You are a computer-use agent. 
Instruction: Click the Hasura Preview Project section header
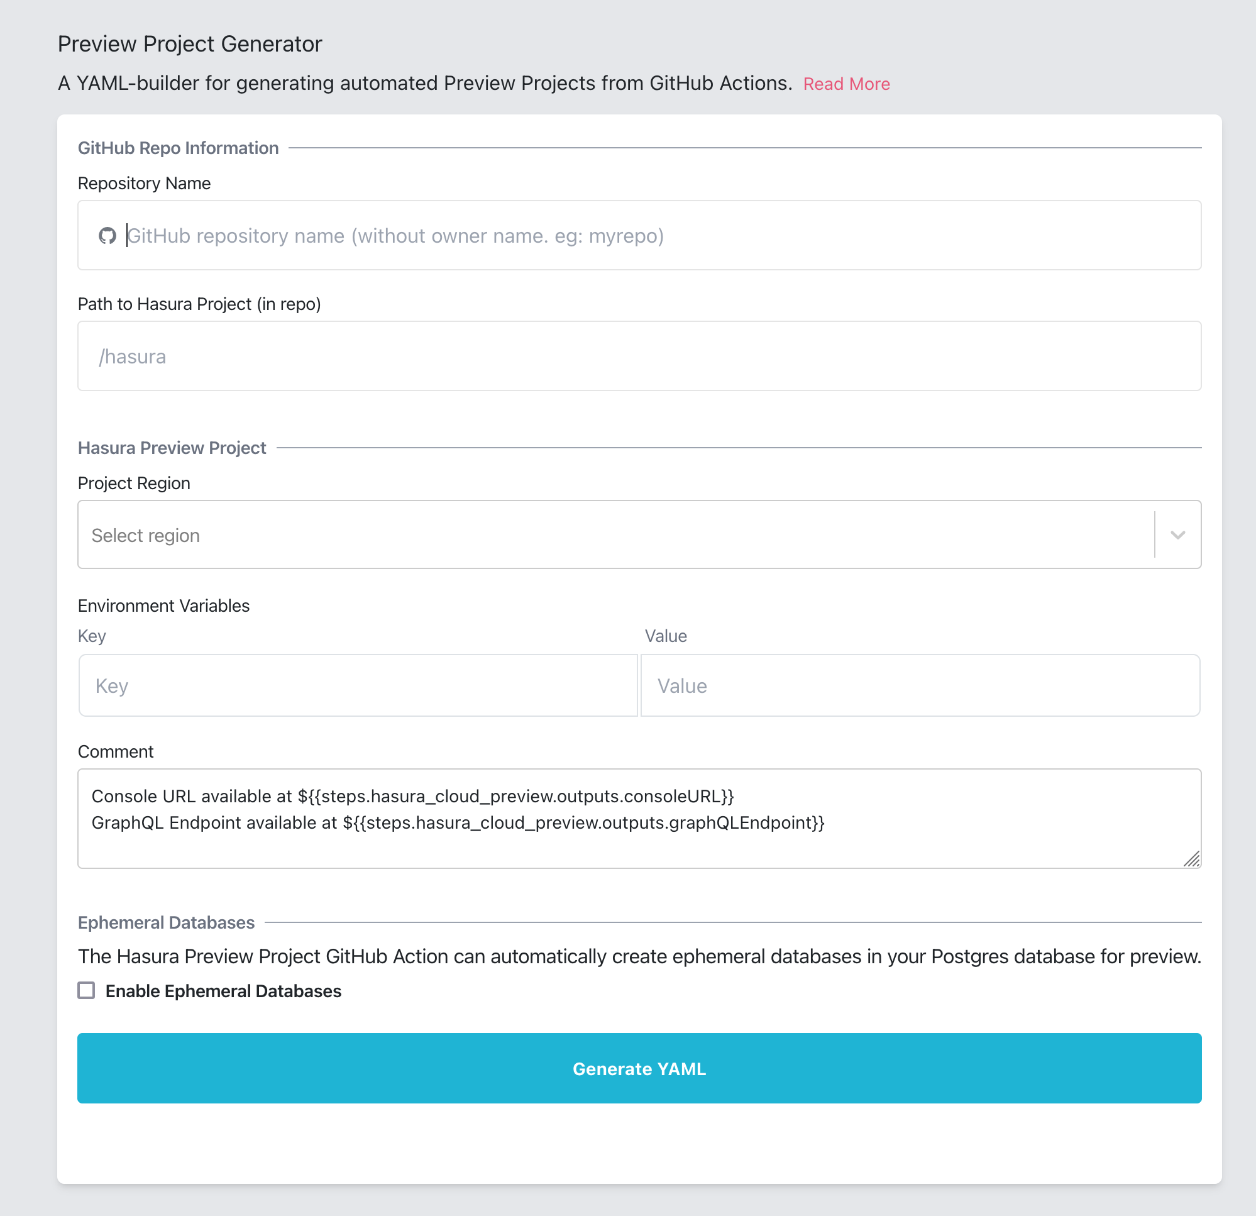[x=172, y=448]
